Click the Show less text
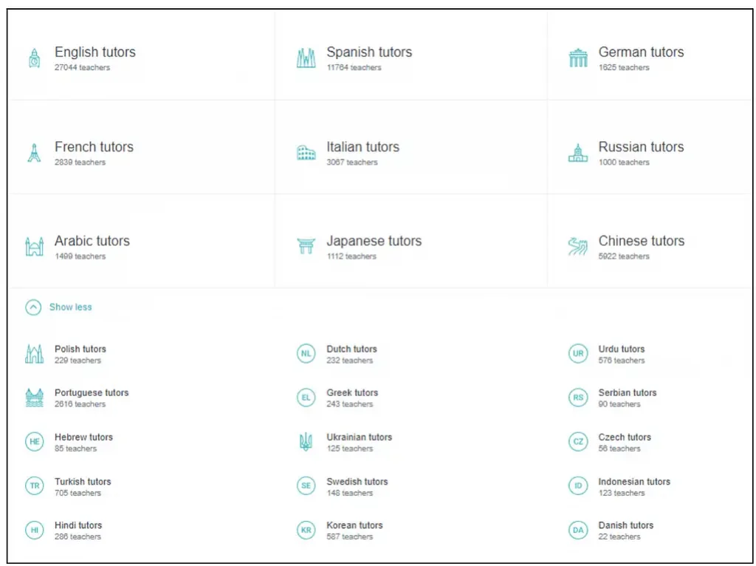 click(x=71, y=307)
